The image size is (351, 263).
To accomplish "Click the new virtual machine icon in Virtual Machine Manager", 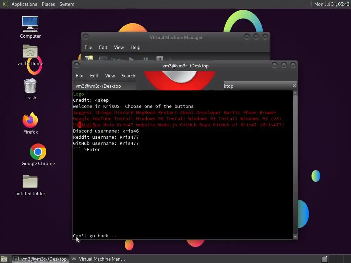I will click(x=89, y=58).
